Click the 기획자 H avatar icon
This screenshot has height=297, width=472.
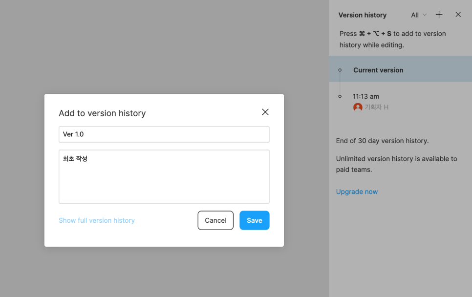[358, 107]
